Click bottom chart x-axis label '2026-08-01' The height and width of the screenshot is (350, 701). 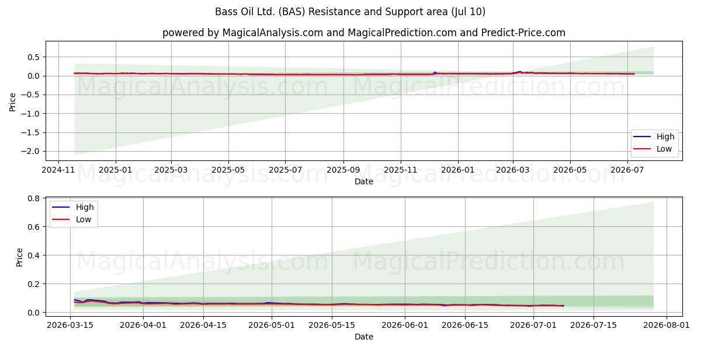pyautogui.click(x=667, y=324)
